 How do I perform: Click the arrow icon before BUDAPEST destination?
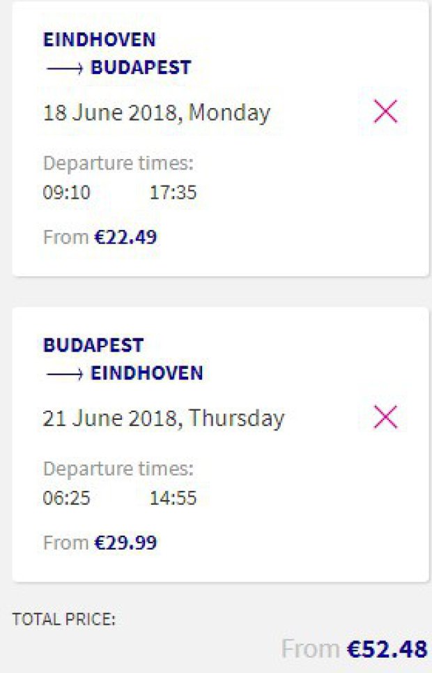pyautogui.click(x=65, y=68)
